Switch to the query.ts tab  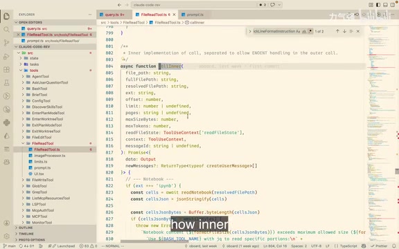[x=114, y=15]
